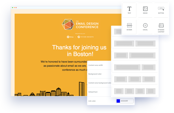This screenshot has width=174, height=113.
Task: Click the Thanks for joining us heading
Action: pyautogui.click(x=80, y=51)
